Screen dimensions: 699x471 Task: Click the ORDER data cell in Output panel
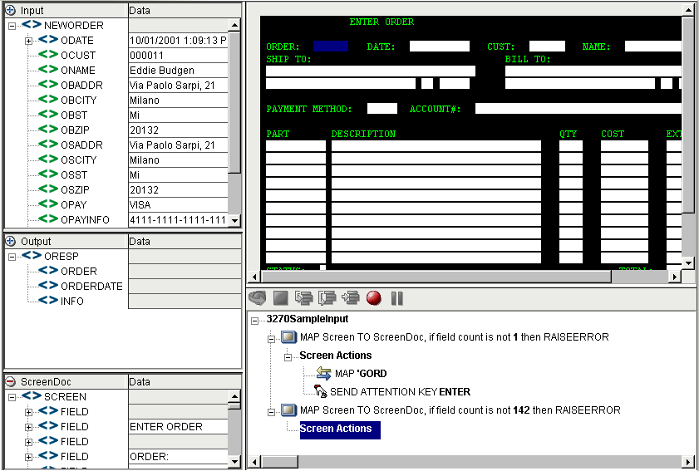tap(185, 271)
